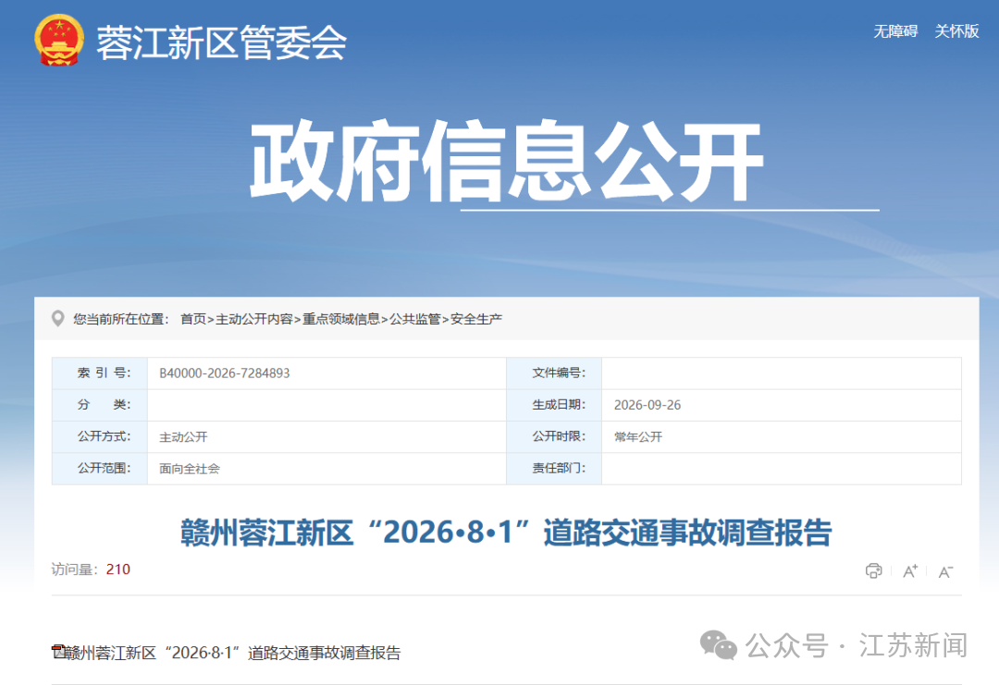Switch to 无障碍 accessibility mode

(x=895, y=31)
